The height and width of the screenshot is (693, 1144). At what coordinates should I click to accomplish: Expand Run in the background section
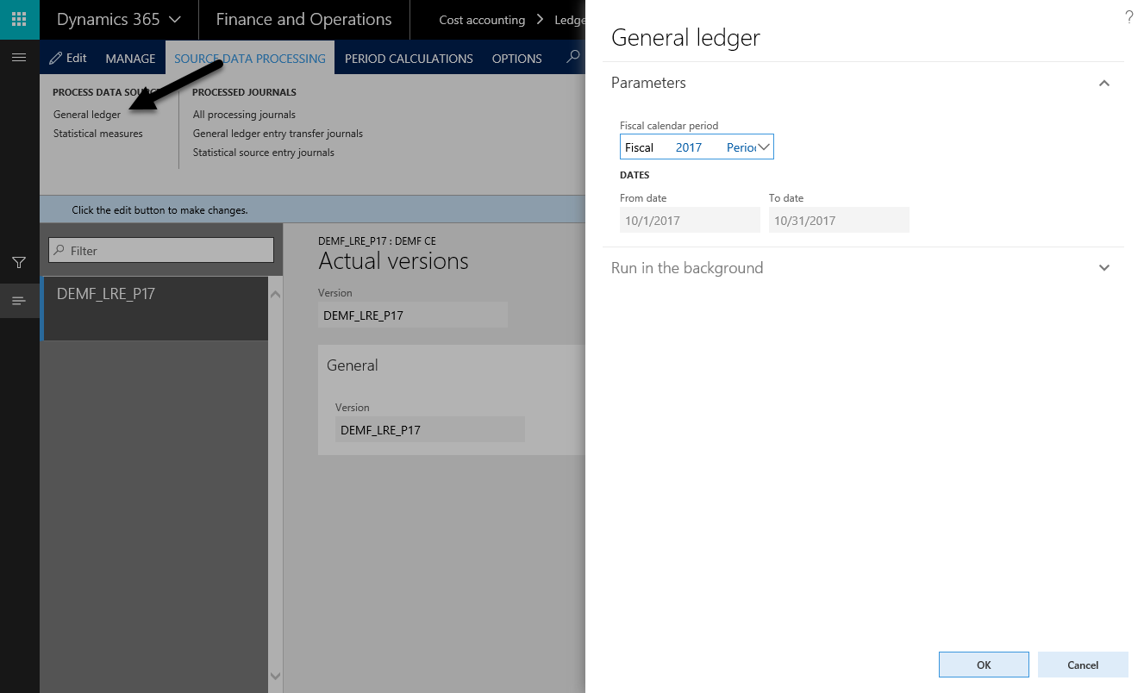pos(1103,268)
